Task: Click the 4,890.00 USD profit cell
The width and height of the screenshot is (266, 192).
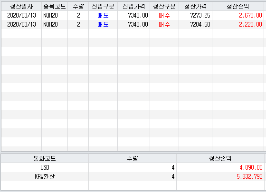Action: coord(220,167)
